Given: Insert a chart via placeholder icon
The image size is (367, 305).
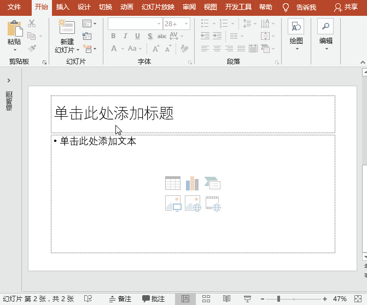Looking at the screenshot, I should tap(192, 183).
